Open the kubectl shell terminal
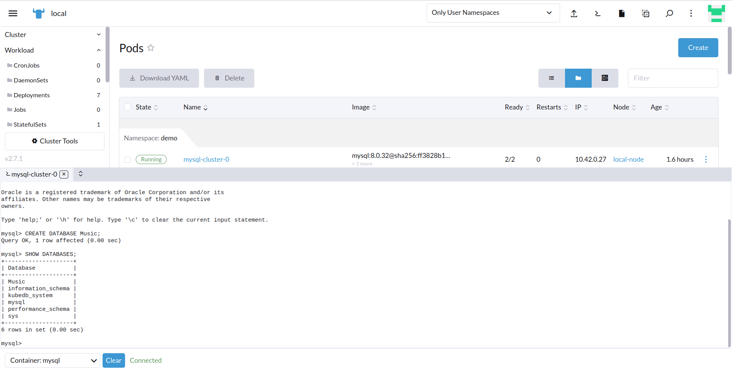This screenshot has height=370, width=732. 597,13
